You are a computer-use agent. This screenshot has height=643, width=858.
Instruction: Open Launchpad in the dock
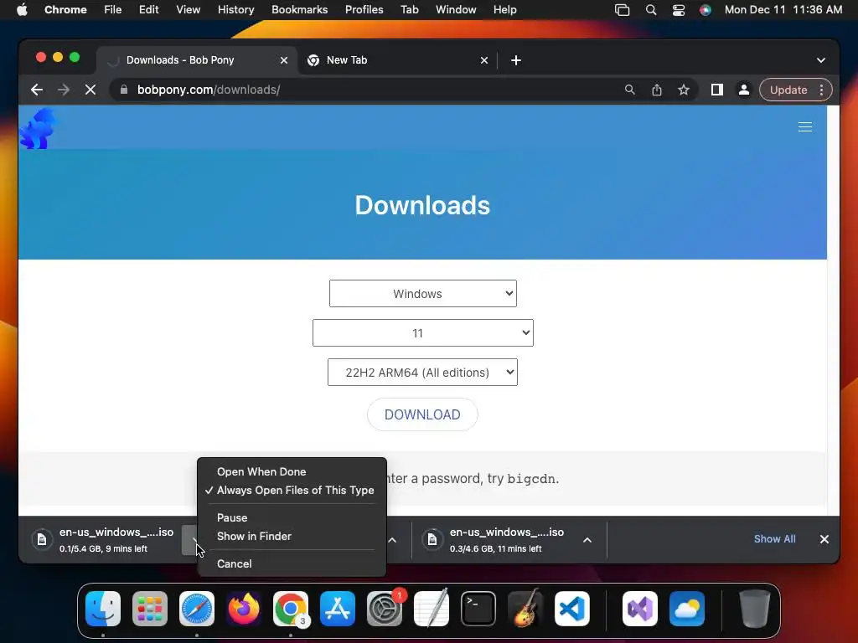150,609
